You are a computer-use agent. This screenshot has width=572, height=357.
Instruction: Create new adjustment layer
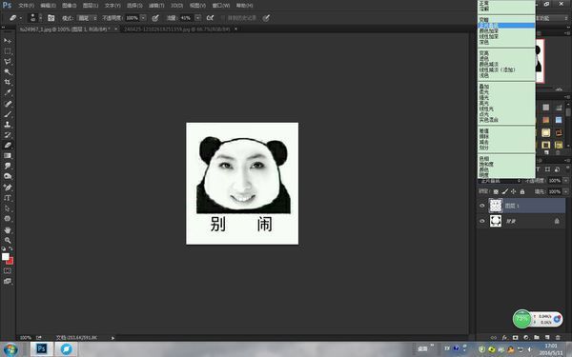[525, 337]
